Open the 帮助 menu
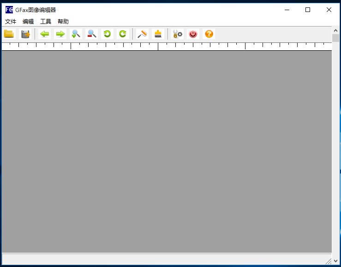 (63, 22)
